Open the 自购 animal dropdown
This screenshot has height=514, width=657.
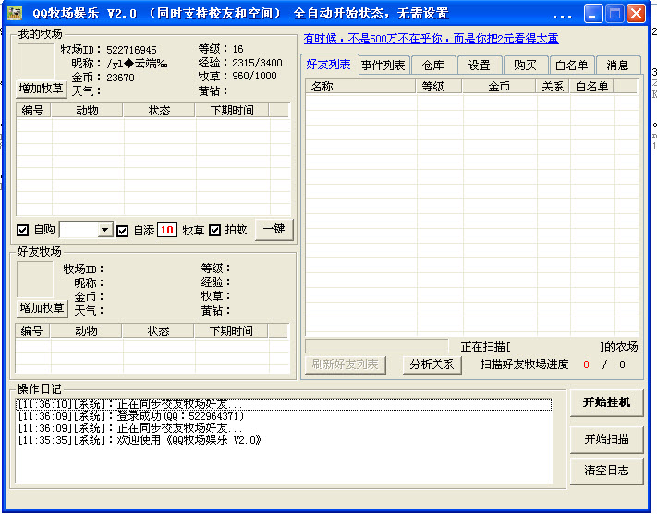click(105, 230)
